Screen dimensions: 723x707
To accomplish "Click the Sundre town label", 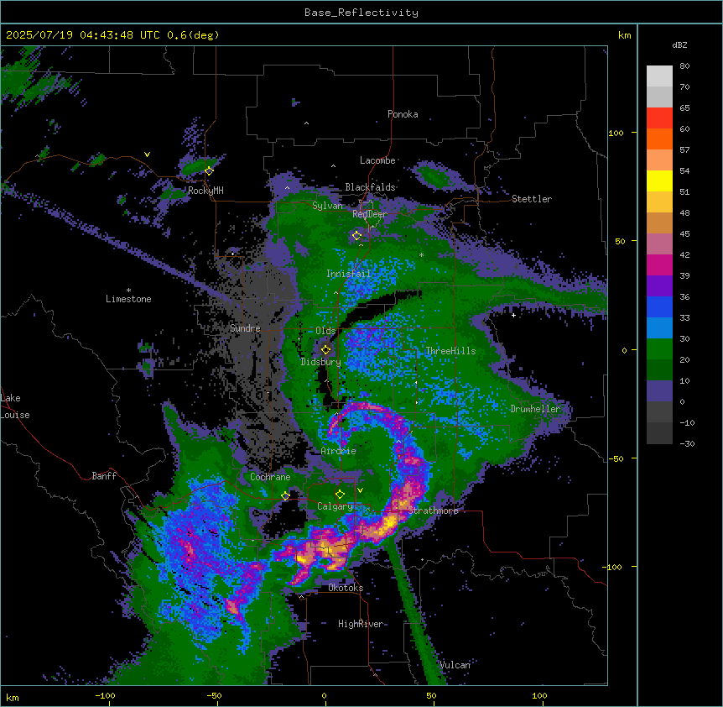I will (245, 328).
